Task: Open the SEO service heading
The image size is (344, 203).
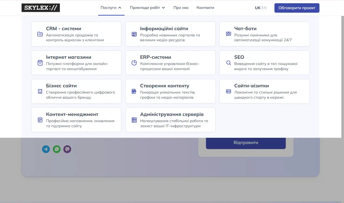Action: point(239,57)
